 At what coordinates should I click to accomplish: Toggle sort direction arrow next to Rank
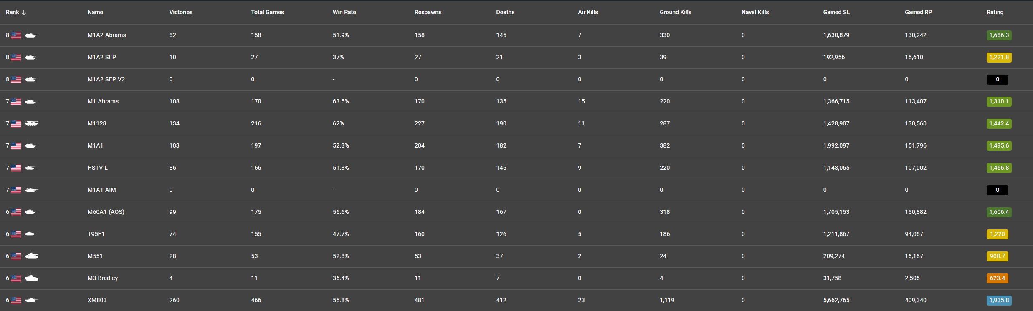(x=24, y=13)
